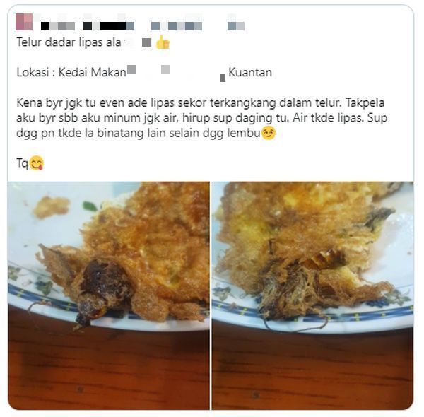Click the yum emoji beside 'Tq'
The width and height of the screenshot is (424, 417).
click(37, 163)
